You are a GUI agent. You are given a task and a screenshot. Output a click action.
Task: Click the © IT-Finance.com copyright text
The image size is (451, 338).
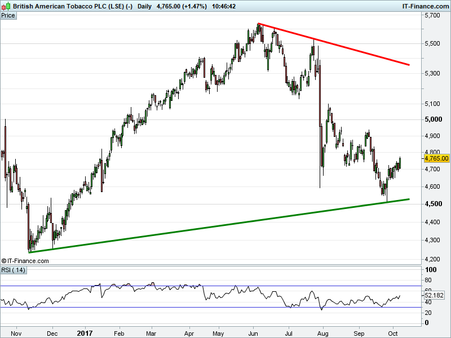point(25,261)
